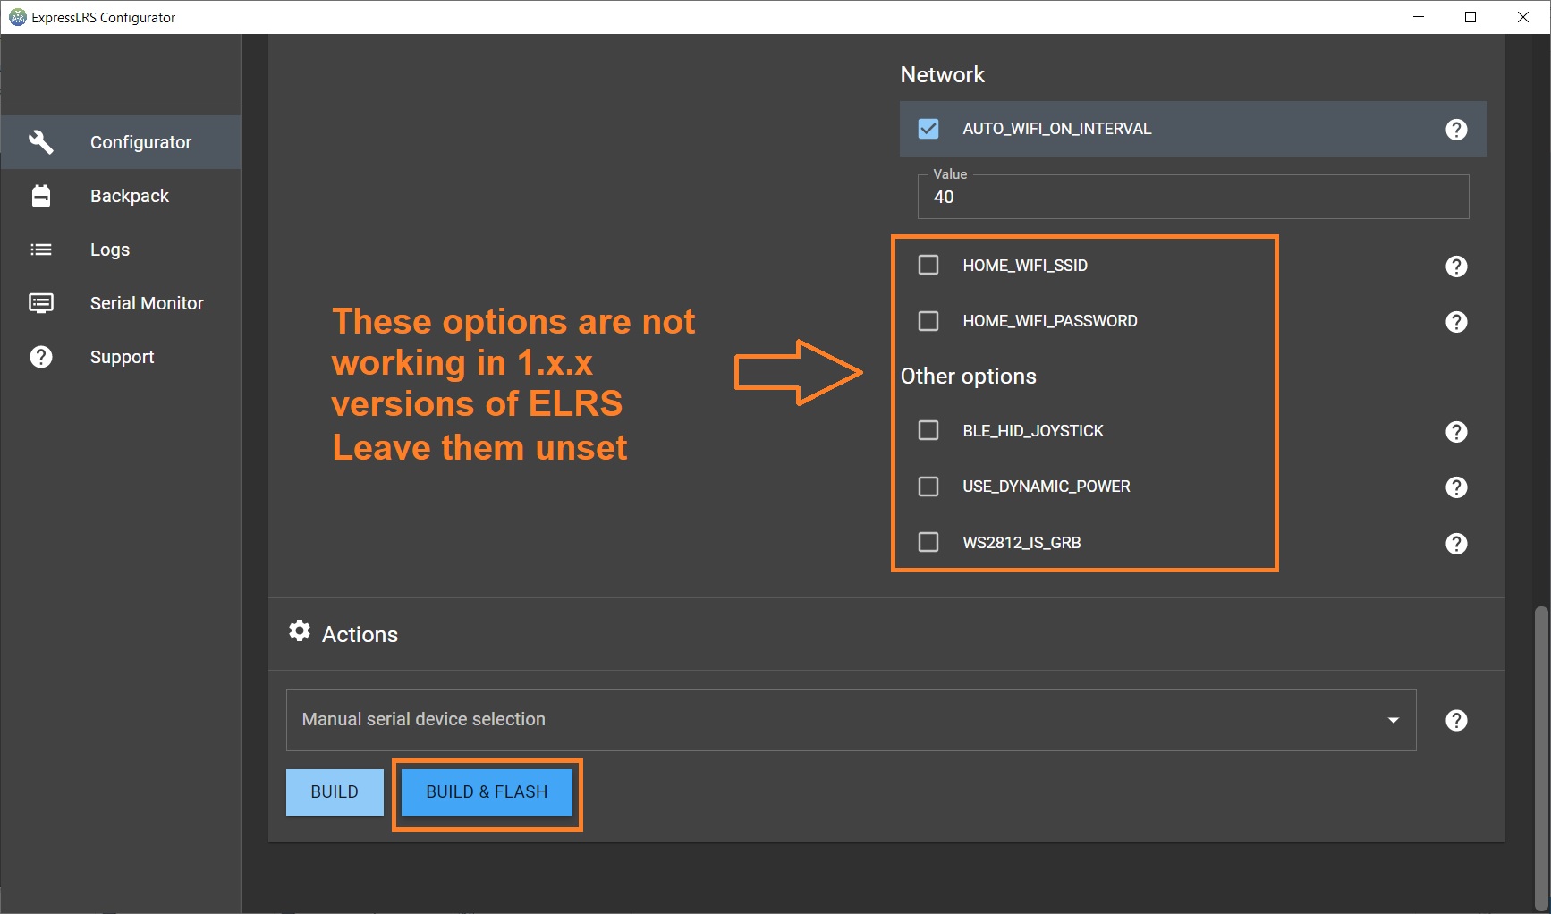Click the Backpack icon in sidebar
1551x914 pixels.
(41, 196)
